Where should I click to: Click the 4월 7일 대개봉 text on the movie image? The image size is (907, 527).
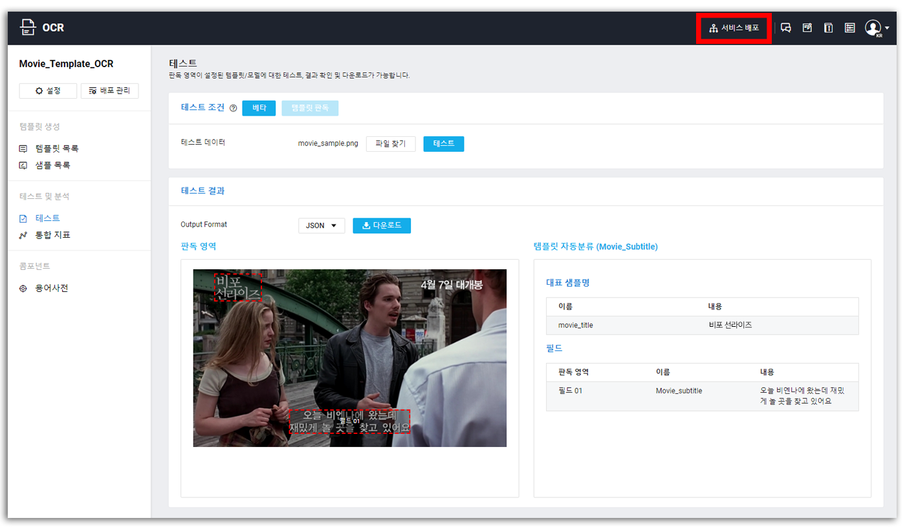(x=451, y=284)
